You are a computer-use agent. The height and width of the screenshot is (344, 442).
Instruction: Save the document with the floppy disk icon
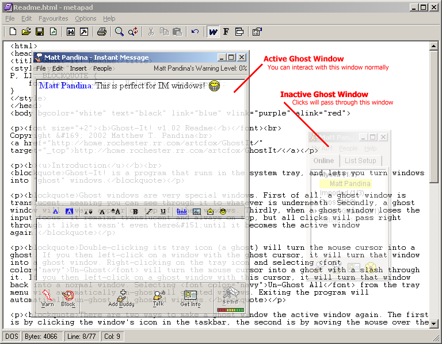tap(40, 32)
